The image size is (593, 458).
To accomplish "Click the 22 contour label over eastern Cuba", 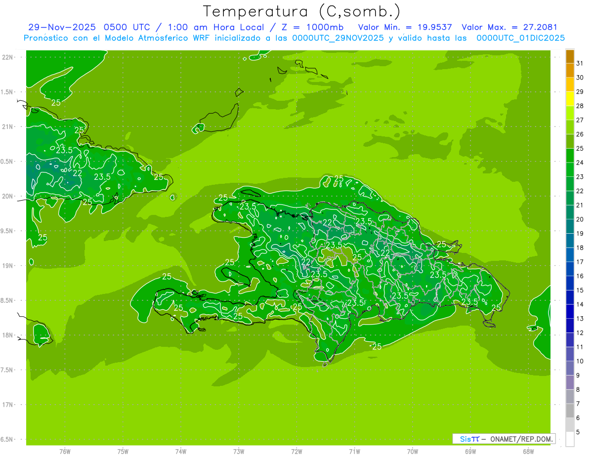I will point(78,173).
